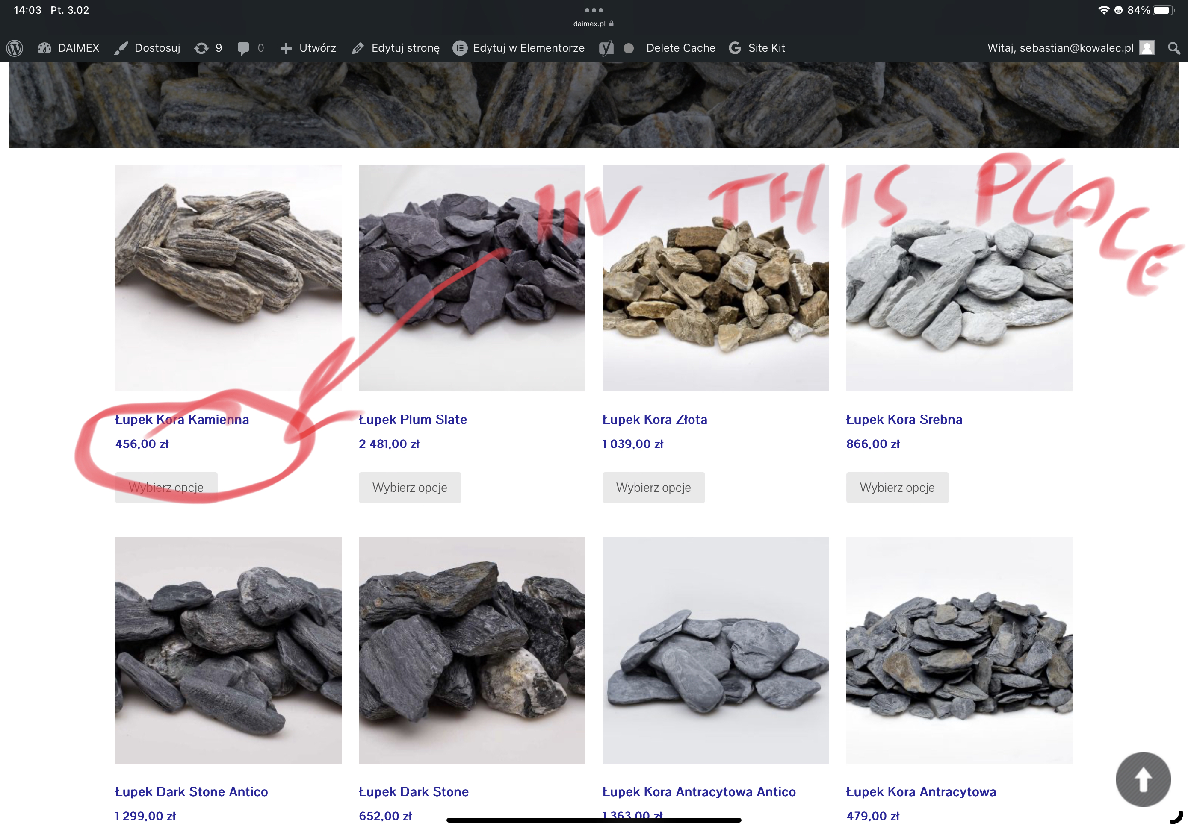Image resolution: width=1188 pixels, height=829 pixels.
Task: Click price 2 481,00 zł
Action: [389, 444]
